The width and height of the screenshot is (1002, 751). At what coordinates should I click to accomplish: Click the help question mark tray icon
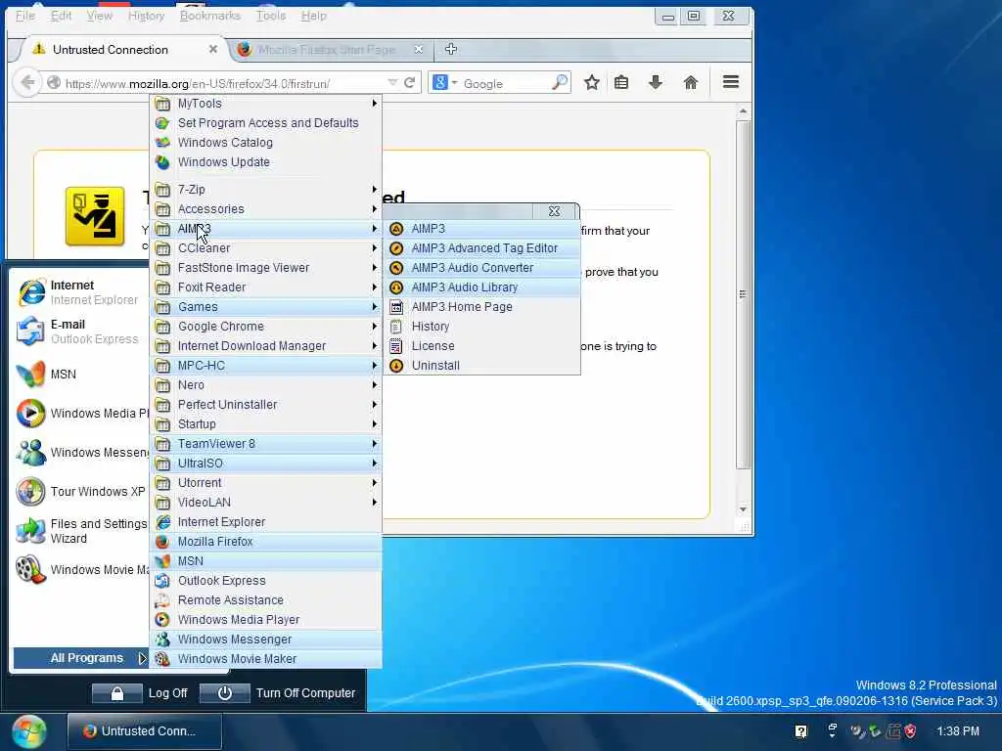[x=800, y=731]
